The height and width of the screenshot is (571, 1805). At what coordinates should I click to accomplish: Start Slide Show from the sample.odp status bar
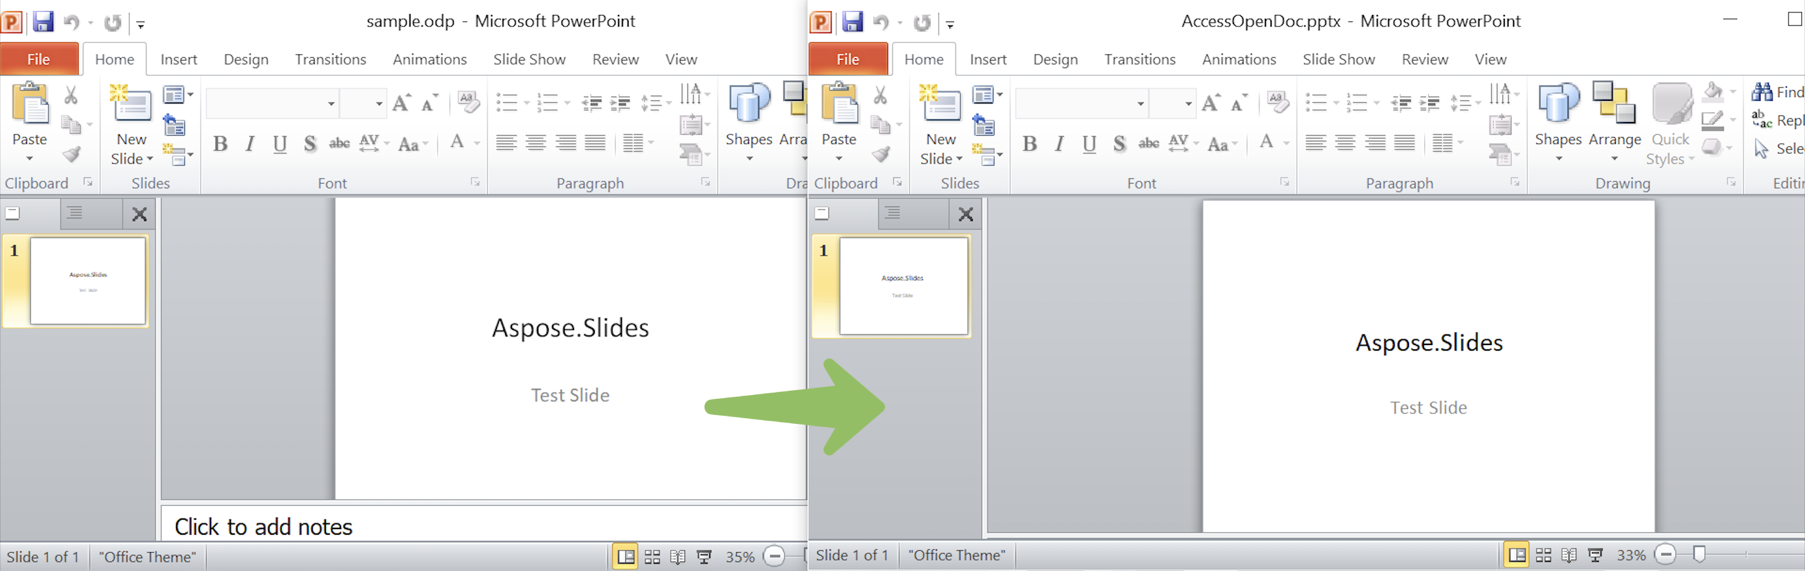click(x=704, y=557)
